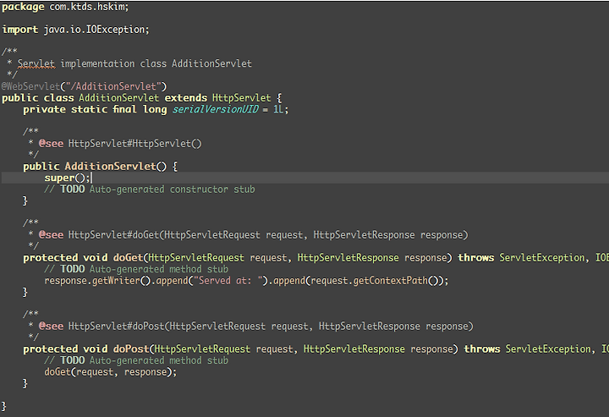Click @see HttpServlet#HttpServlet() javadoc reference
The image size is (609, 417).
pyautogui.click(x=120, y=144)
